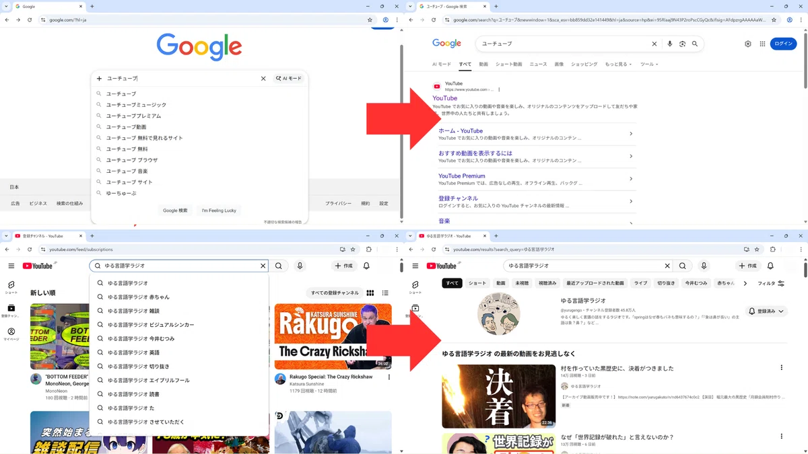Open three-dot menu beside YouTube search result
This screenshot has width=808, height=454.
[x=499, y=89]
